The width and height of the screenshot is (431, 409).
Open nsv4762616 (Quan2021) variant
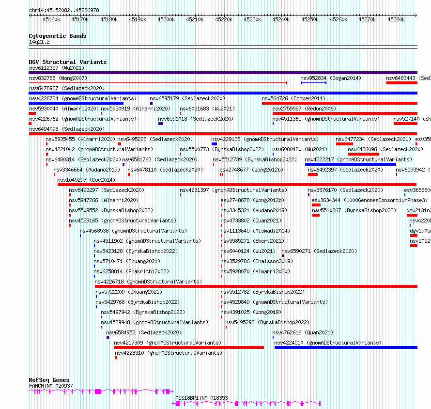pyautogui.click(x=303, y=332)
